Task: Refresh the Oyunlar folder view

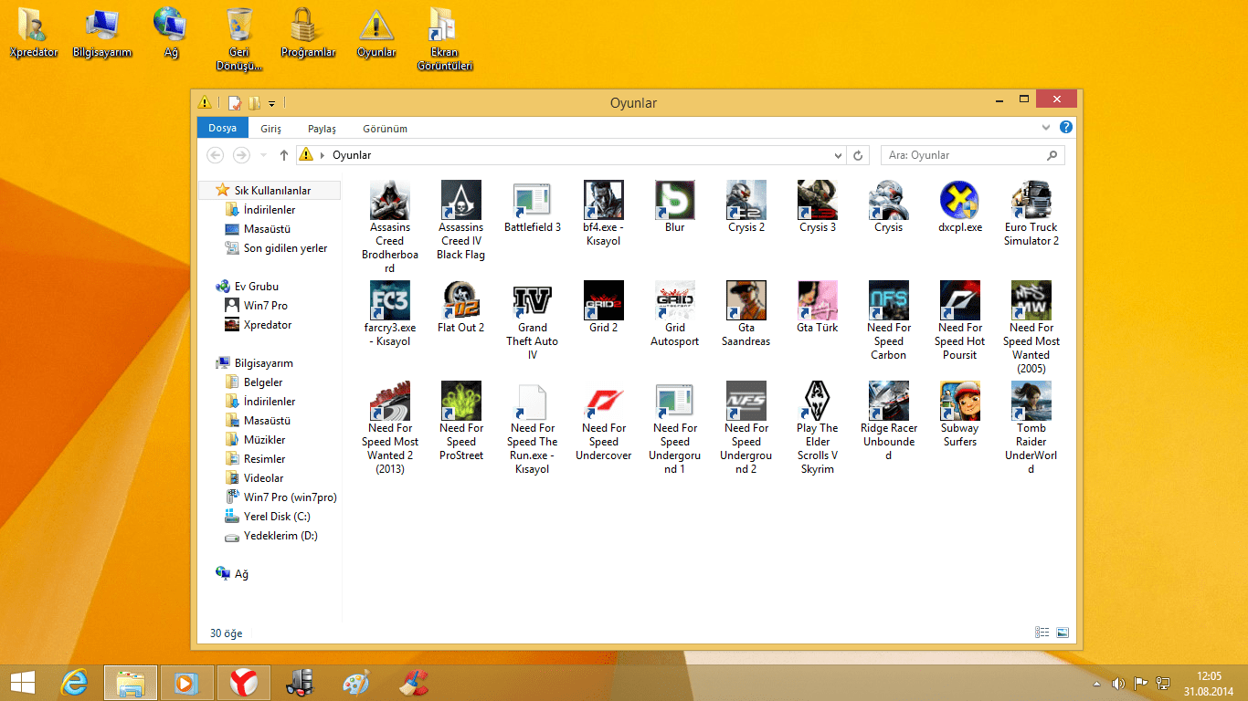Action: click(x=858, y=155)
